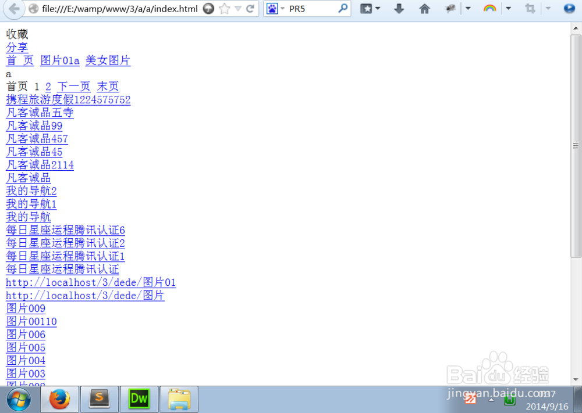
Task: Open the 图片005 link
Action: (x=26, y=348)
